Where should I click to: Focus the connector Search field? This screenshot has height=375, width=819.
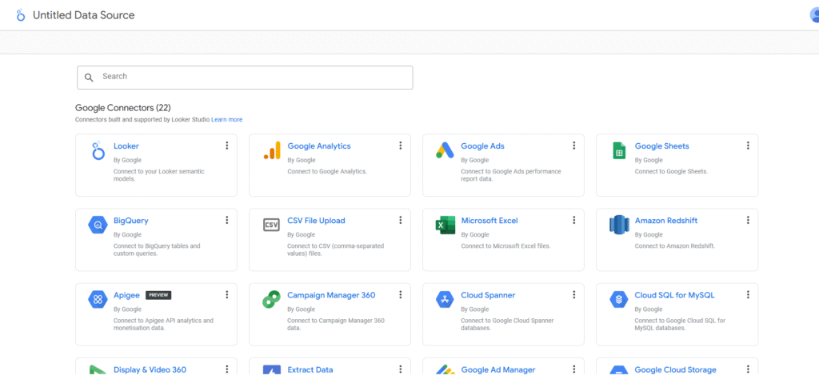click(245, 78)
